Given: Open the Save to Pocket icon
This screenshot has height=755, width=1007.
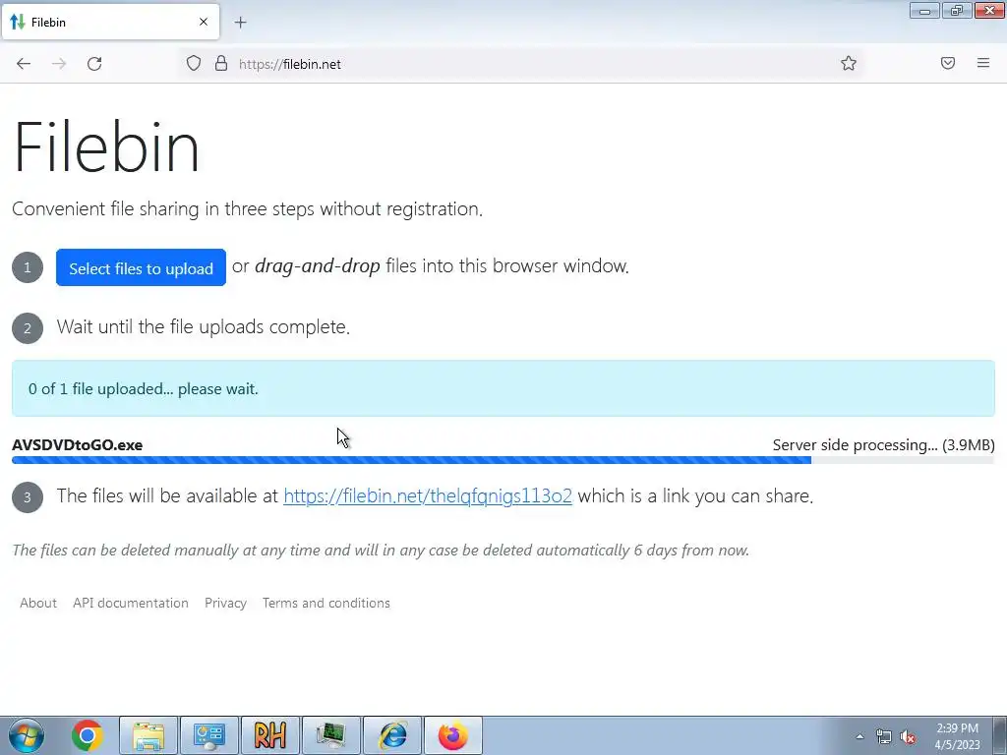Looking at the screenshot, I should click(948, 63).
